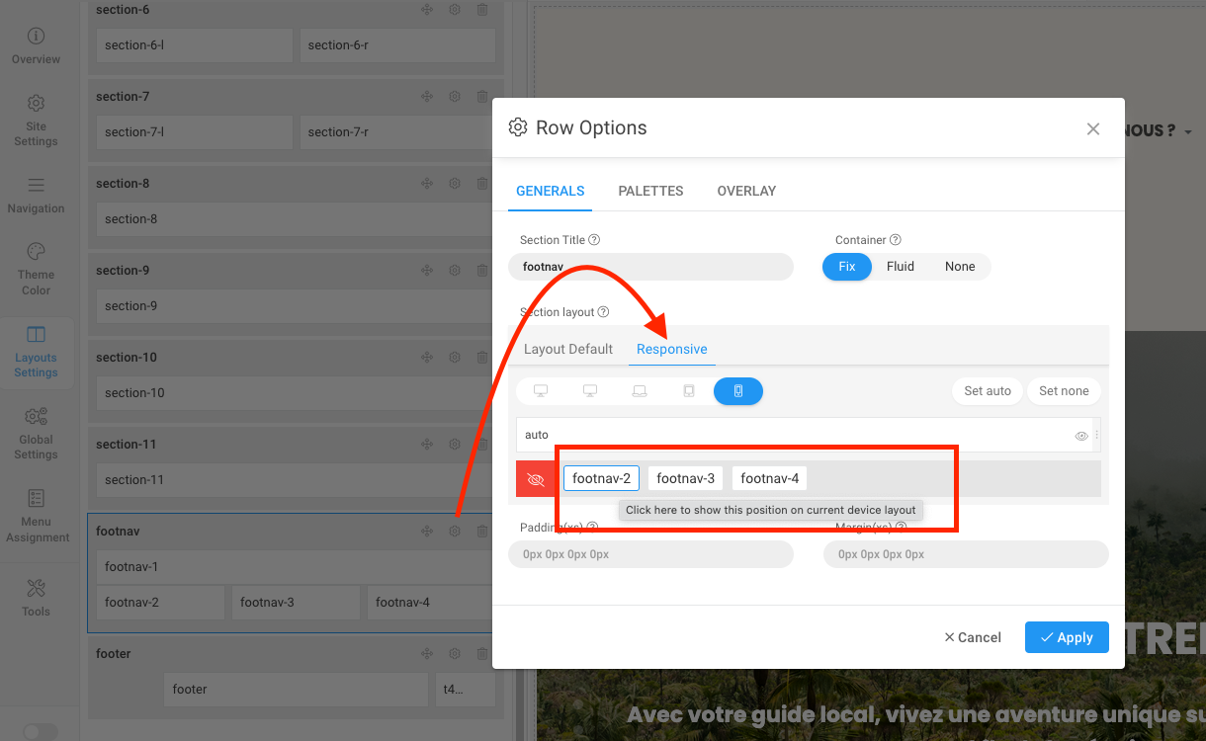This screenshot has height=741, width=1206.
Task: Switch to the PALETTES tab
Action: click(650, 191)
